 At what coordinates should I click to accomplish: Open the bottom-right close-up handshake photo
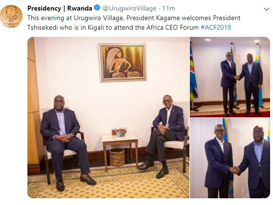point(230,158)
